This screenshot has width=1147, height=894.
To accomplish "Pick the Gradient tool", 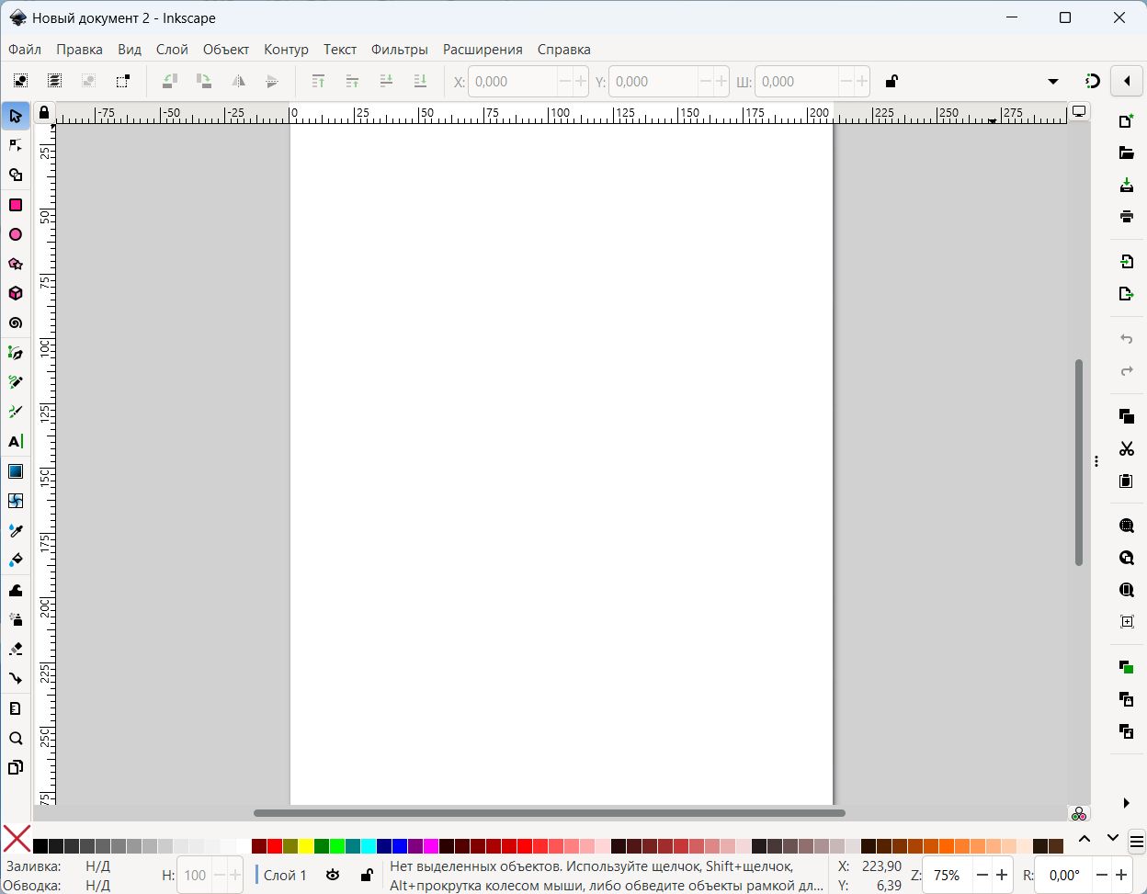I will coord(16,471).
